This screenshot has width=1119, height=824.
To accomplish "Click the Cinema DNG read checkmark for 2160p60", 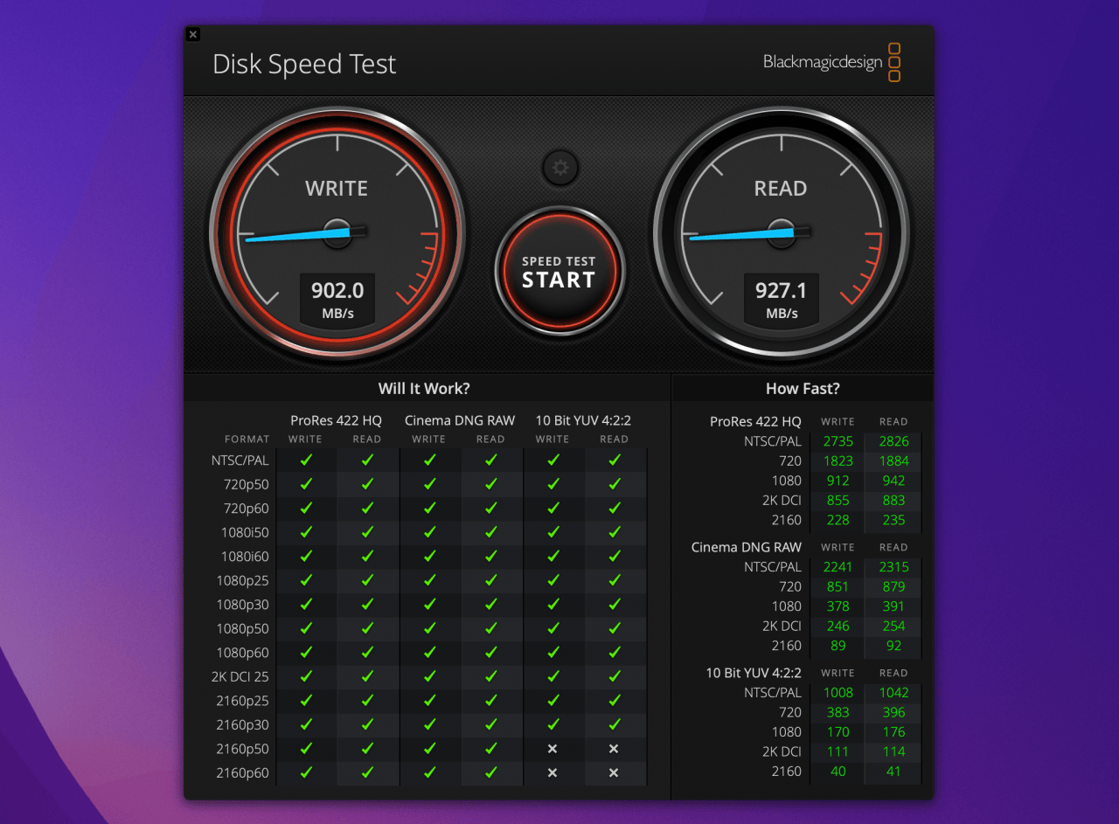I will tap(490, 772).
